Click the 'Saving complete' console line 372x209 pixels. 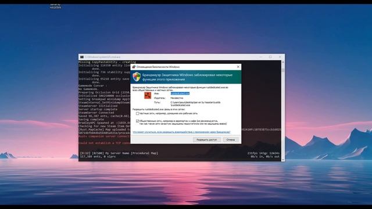[x=91, y=120]
